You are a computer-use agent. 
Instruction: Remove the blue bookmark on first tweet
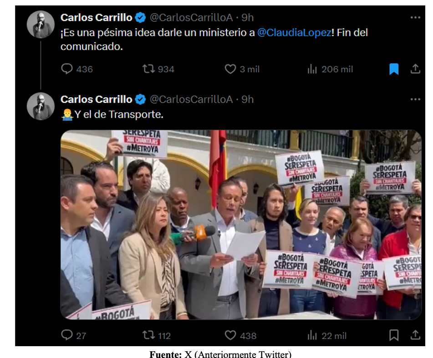tap(394, 69)
